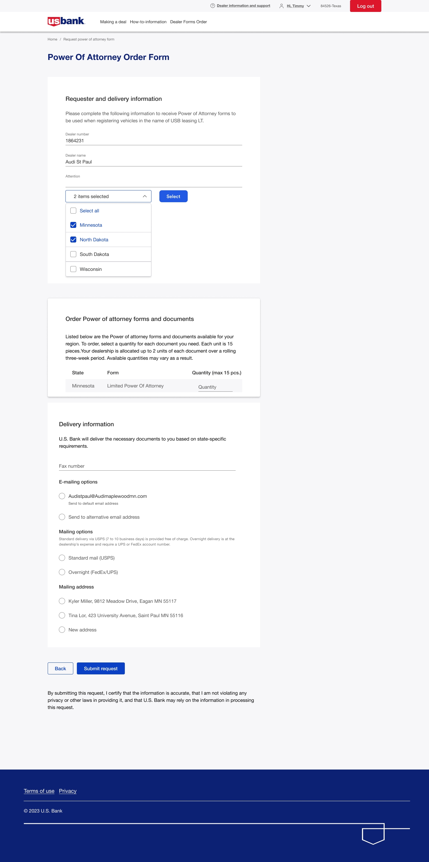429x862 pixels.
Task: Choose Send to alternative email address
Action: point(62,517)
